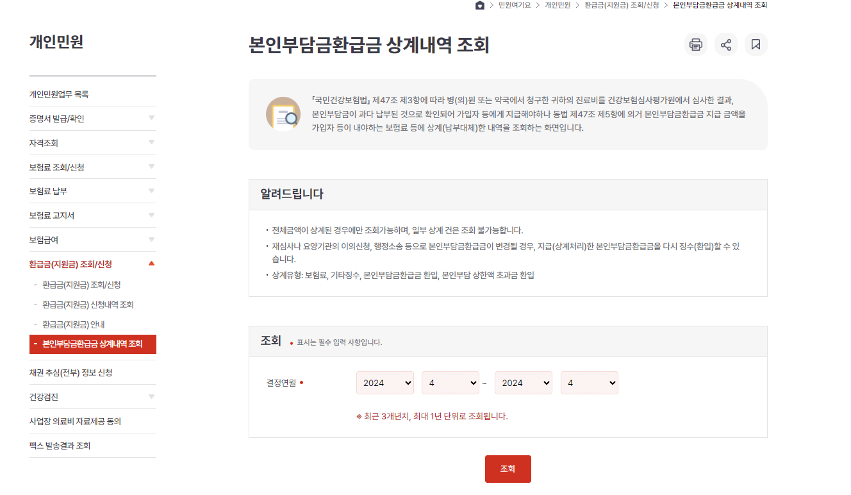The image size is (851, 495).
Task: Open the starting month dropdown
Action: (x=450, y=382)
